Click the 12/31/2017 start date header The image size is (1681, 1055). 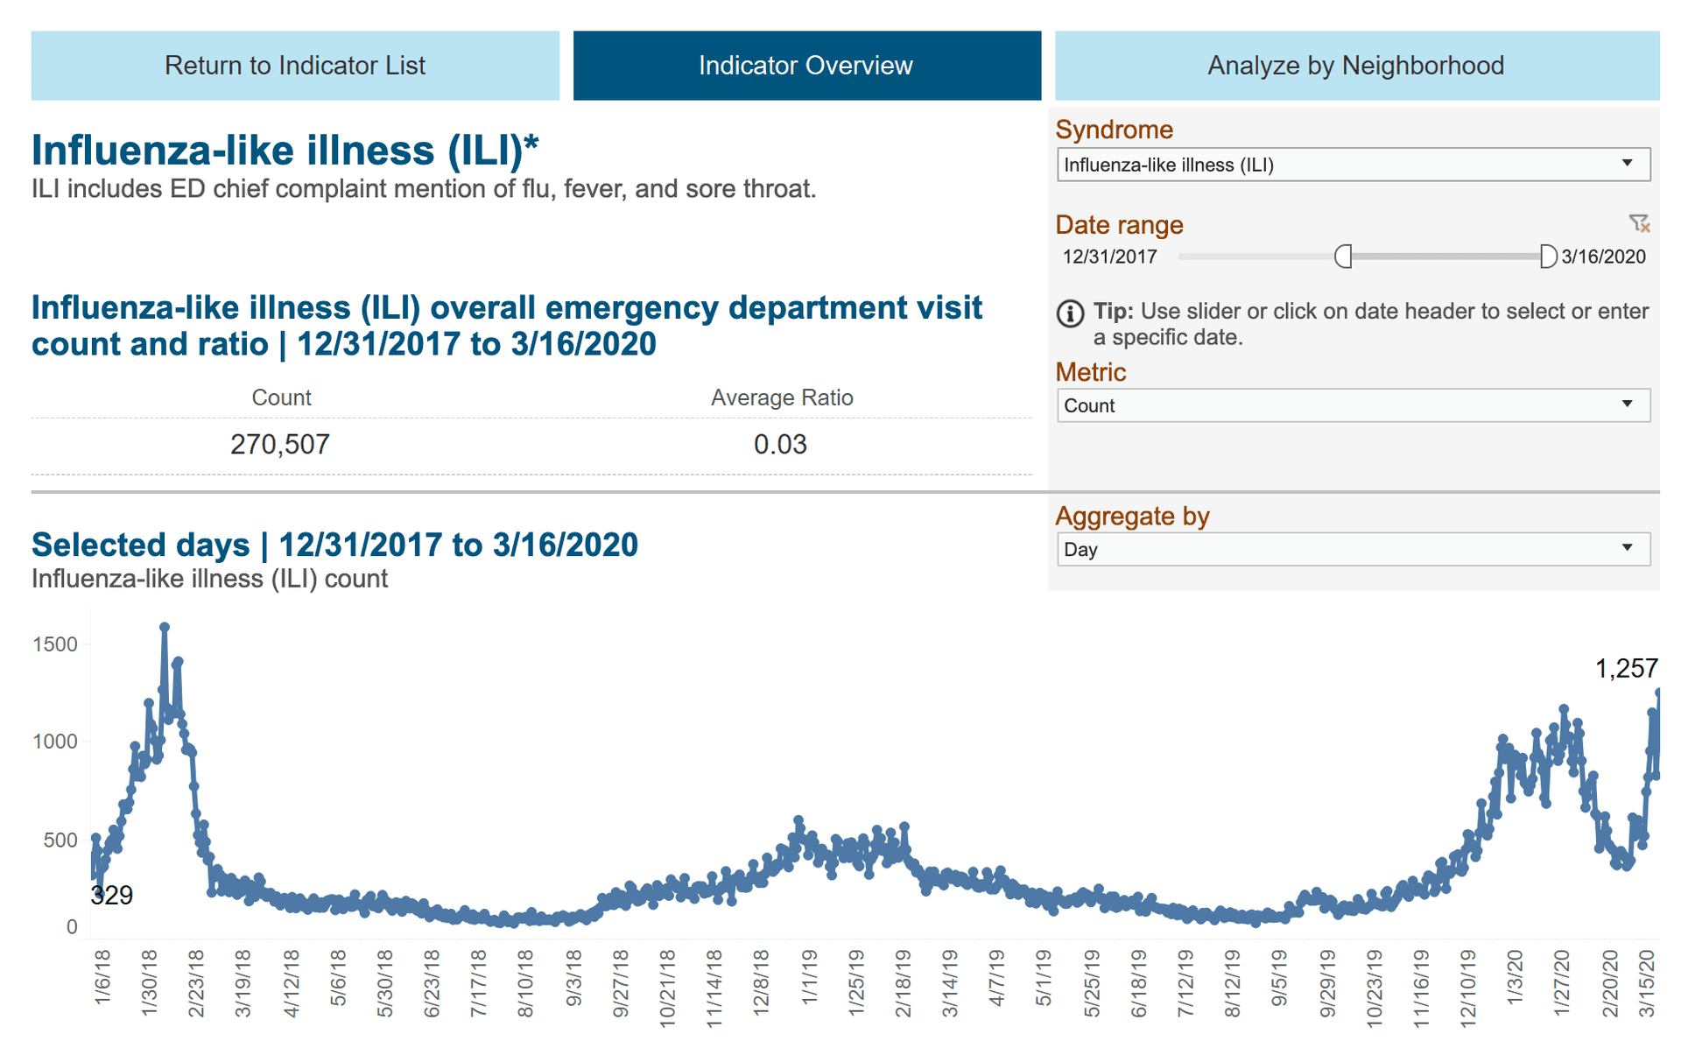point(1109,257)
